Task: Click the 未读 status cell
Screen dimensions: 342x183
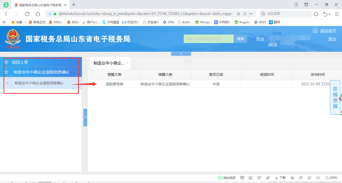Action: pyautogui.click(x=216, y=84)
